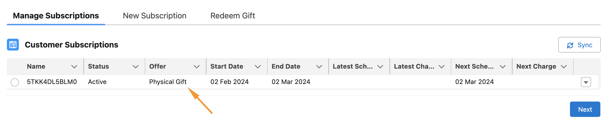Click the Active status cell
607x129 pixels.
point(97,82)
